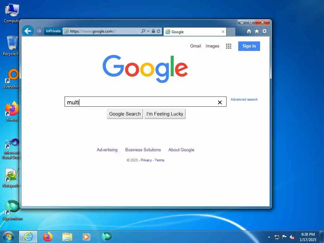Minimize the Internet Explorer window

(242, 22)
